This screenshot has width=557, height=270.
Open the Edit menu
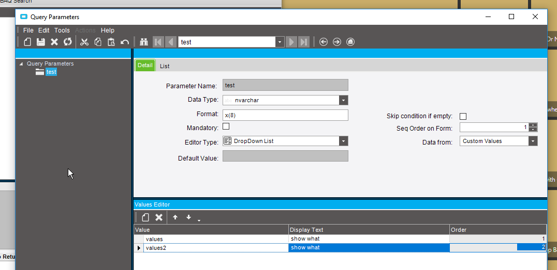point(43,30)
